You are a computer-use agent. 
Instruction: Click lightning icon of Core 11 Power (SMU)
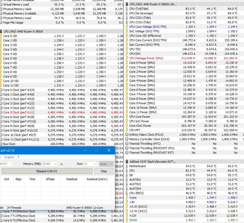tap(127, 112)
